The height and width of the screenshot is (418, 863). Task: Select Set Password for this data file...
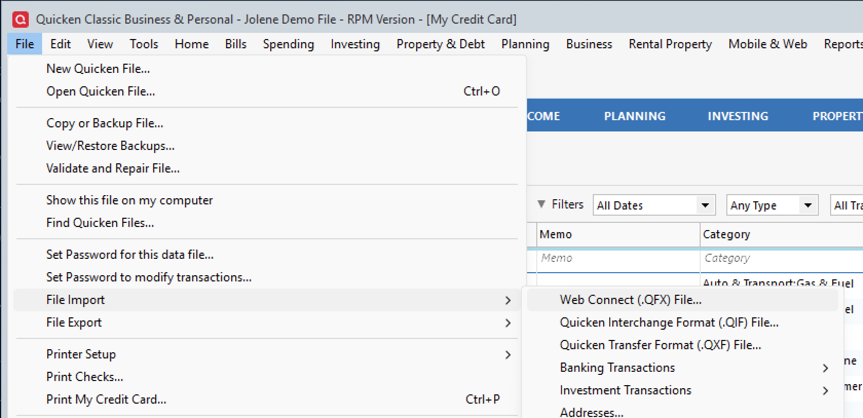pos(267,255)
